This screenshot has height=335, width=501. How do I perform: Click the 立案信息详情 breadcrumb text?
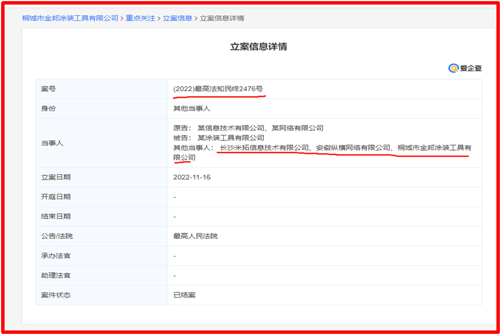222,18
